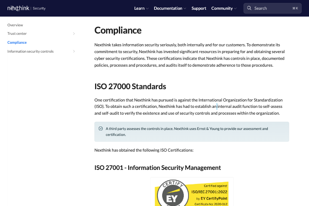Screen dimensions: 309x206
Task: Open Information security controls sidebar item
Action: click(30, 51)
